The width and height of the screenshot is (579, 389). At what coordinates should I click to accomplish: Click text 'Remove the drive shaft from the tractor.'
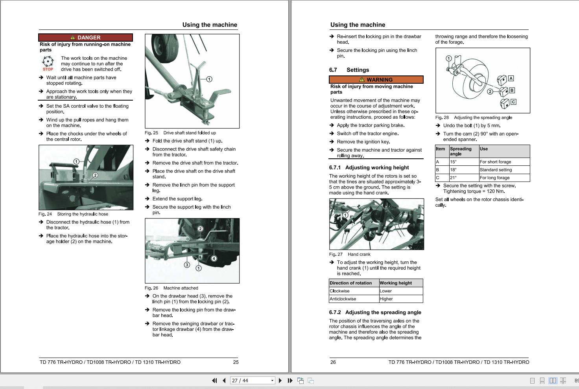tap(195, 163)
